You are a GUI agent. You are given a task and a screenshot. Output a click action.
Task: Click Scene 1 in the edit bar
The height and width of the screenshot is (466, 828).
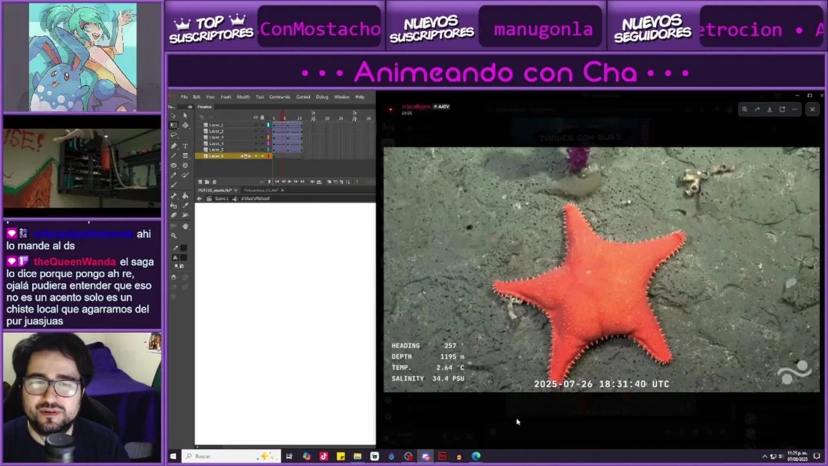pyautogui.click(x=222, y=199)
